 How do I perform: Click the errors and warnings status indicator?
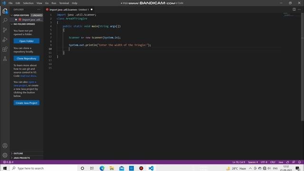click(x=8, y=162)
